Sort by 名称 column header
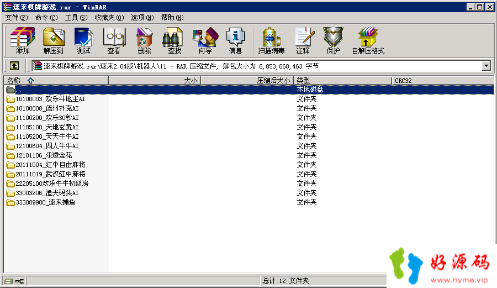 pos(56,81)
